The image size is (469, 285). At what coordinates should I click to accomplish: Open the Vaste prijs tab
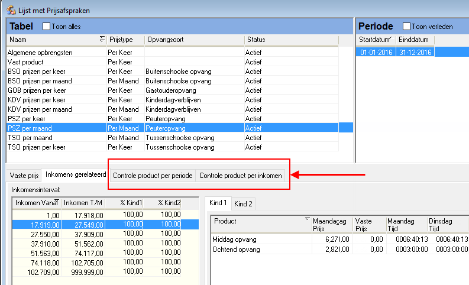point(23,176)
